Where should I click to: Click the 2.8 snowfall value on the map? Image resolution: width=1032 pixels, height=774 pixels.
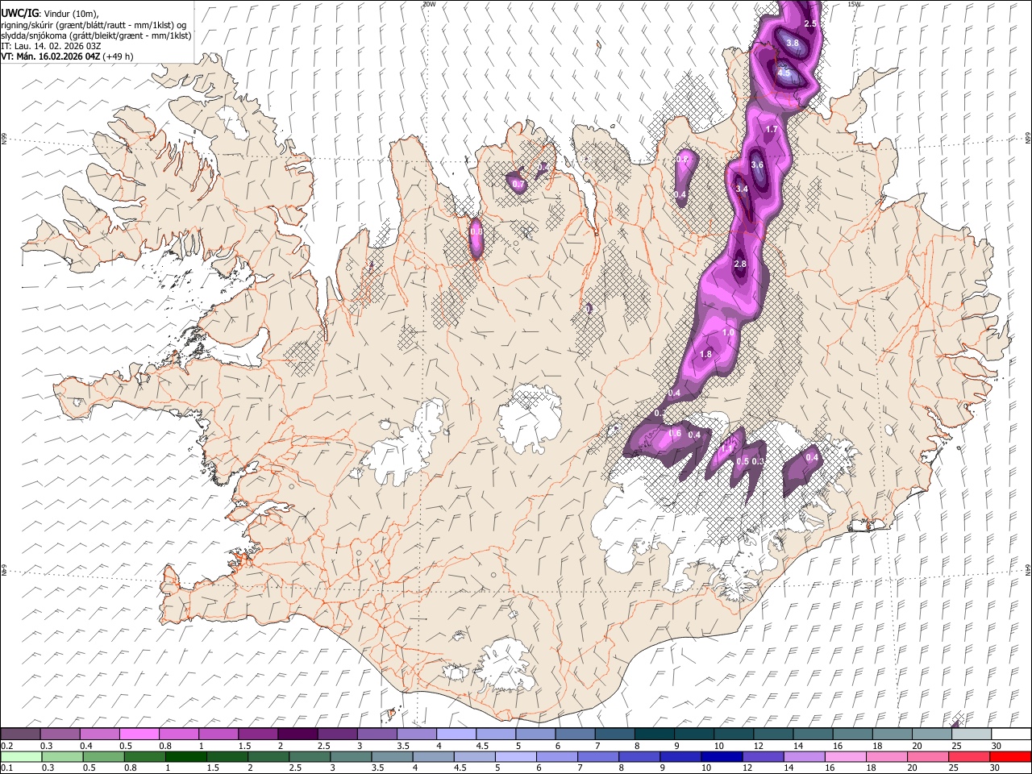click(x=740, y=264)
